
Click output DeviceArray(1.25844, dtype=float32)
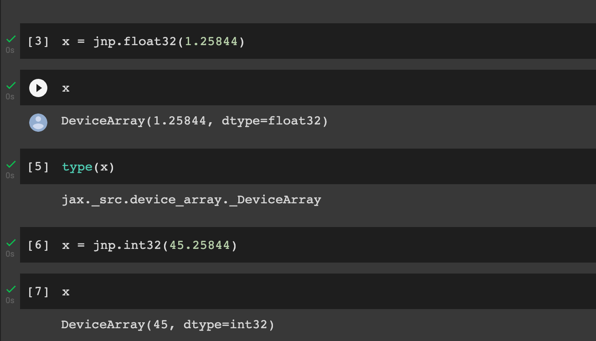[x=195, y=121]
